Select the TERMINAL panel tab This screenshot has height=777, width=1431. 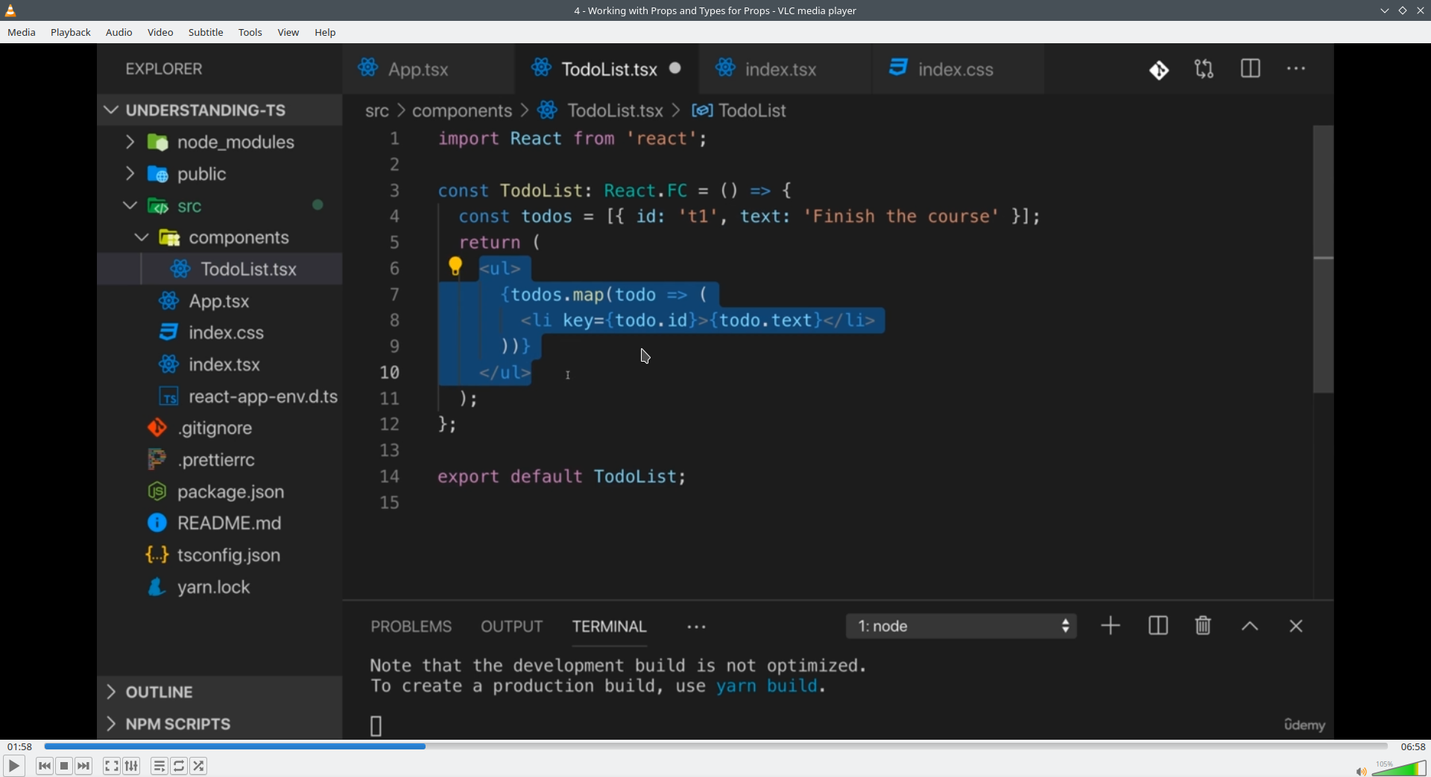click(610, 626)
